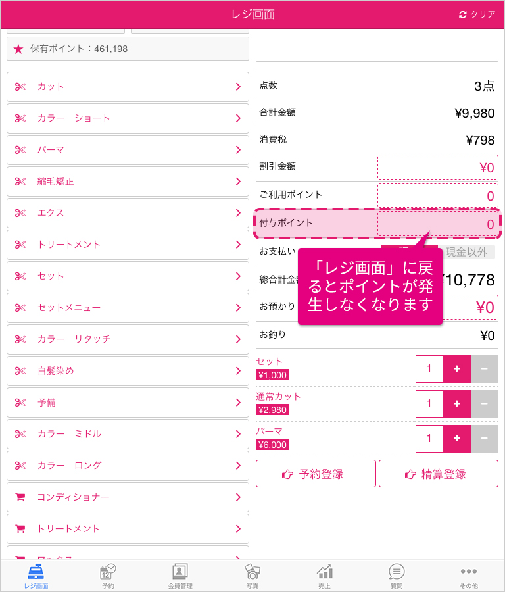
Task: Click the レジ画面 cash register icon
Action: pos(36,572)
